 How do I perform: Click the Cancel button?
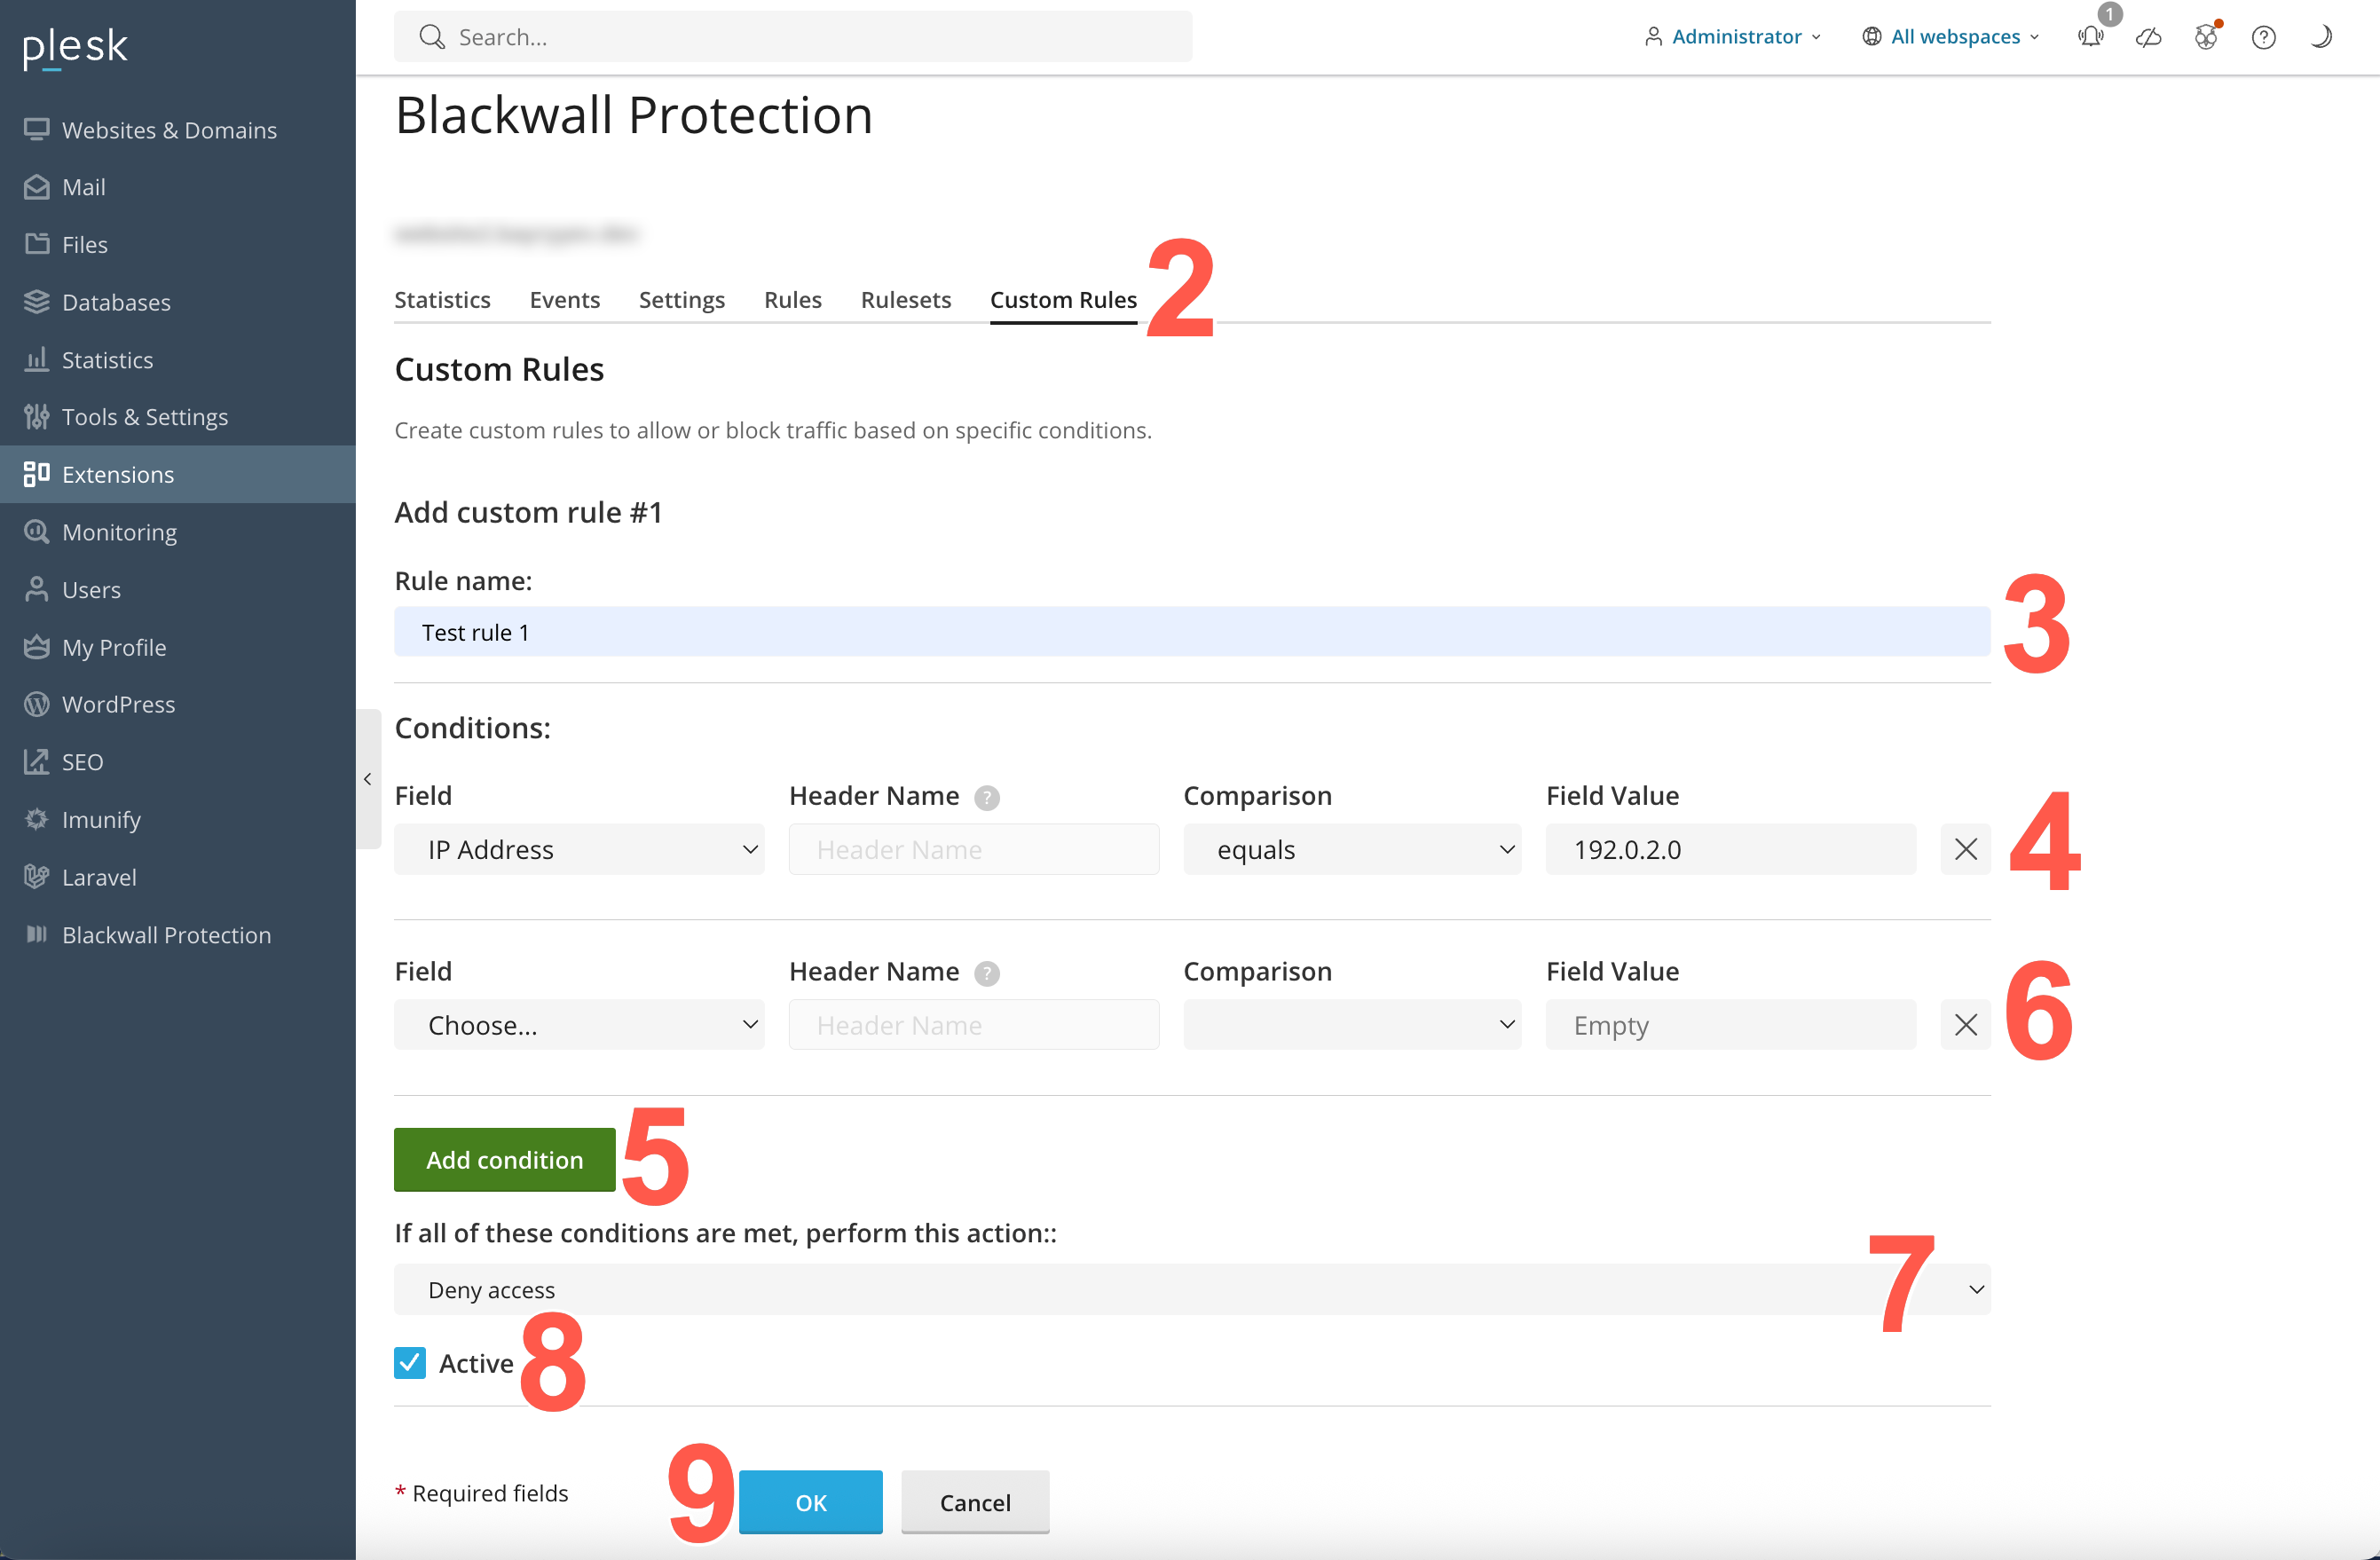(x=975, y=1502)
